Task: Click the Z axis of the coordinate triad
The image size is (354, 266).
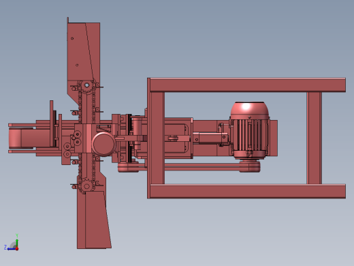Action: click(10, 248)
